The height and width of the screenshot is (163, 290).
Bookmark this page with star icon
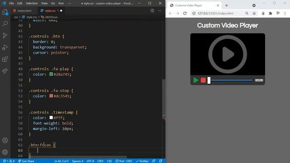point(254,13)
